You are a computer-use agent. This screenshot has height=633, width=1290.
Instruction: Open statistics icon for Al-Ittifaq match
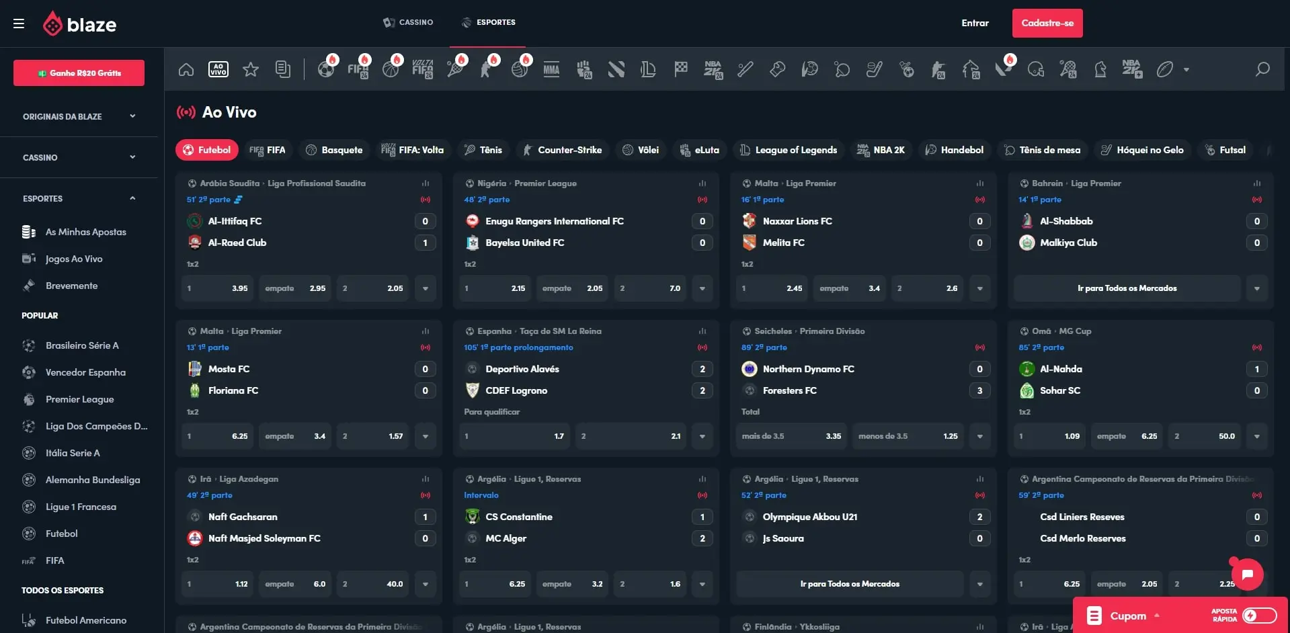(x=426, y=183)
